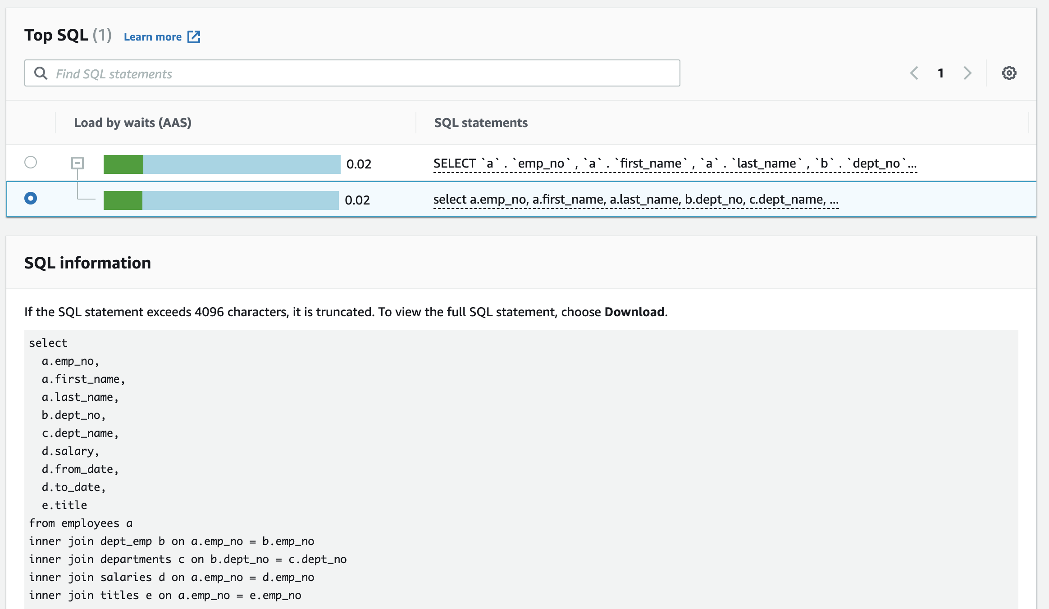Select the radio button for the child select statement
Screen dimensions: 1049x609
pyautogui.click(x=31, y=198)
